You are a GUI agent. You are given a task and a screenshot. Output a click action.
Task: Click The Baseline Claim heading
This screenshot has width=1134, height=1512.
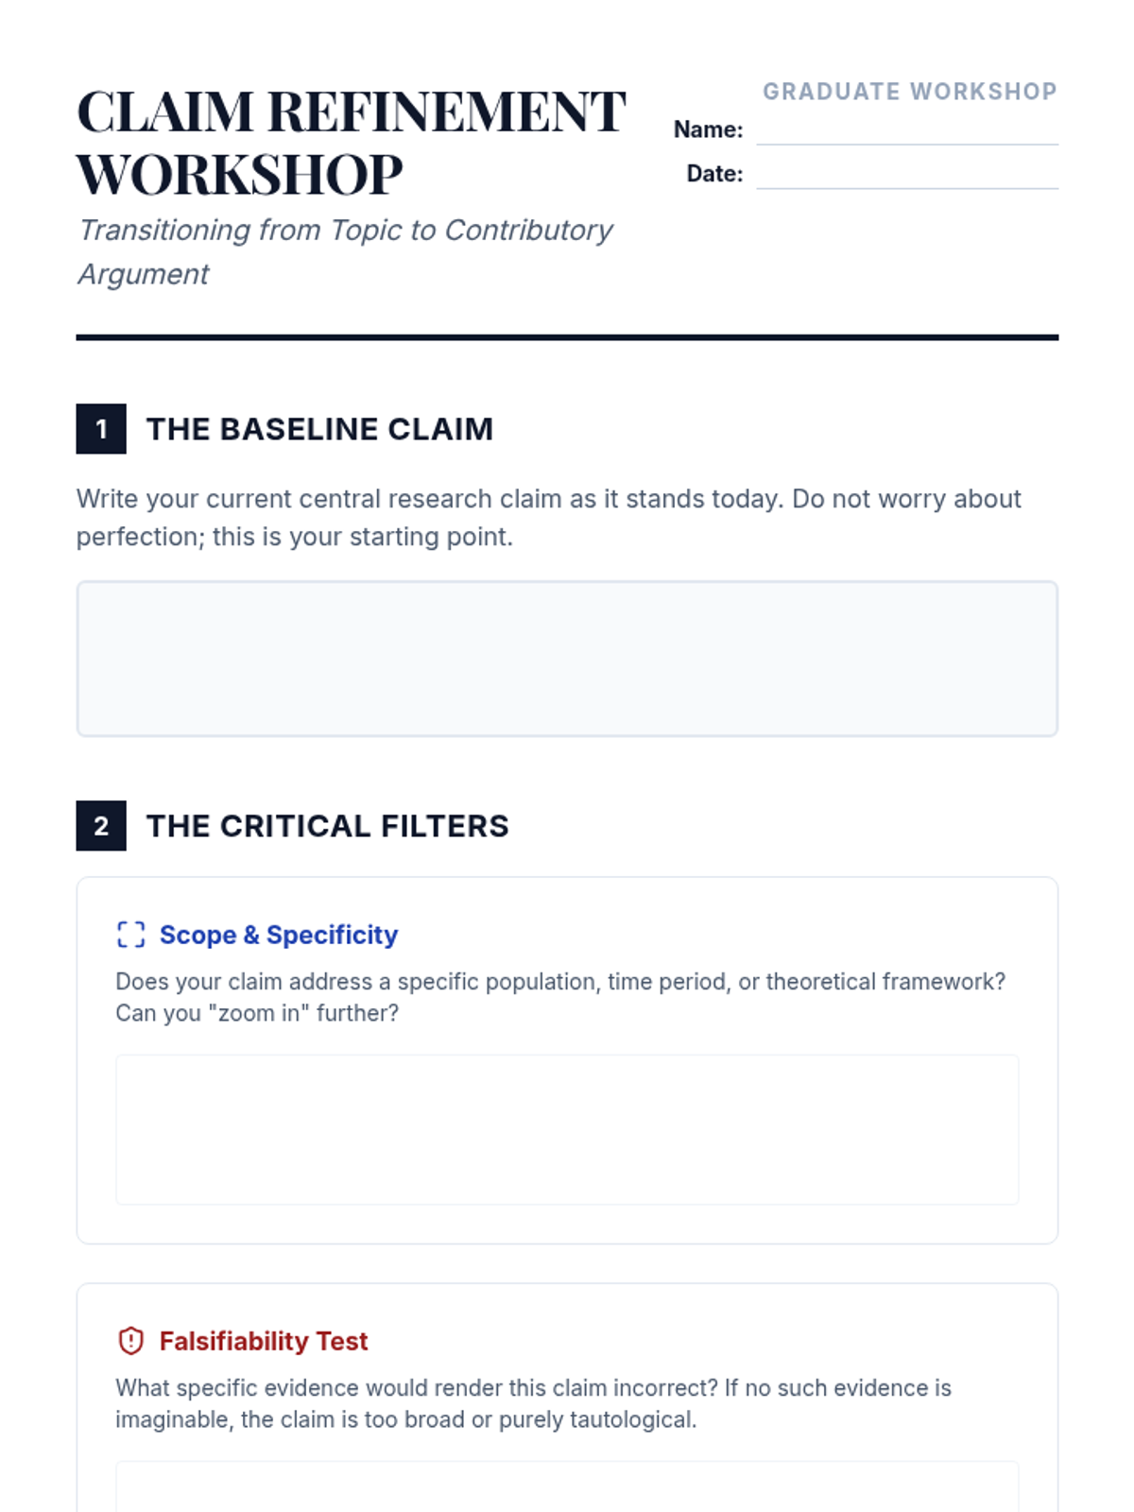coord(319,429)
